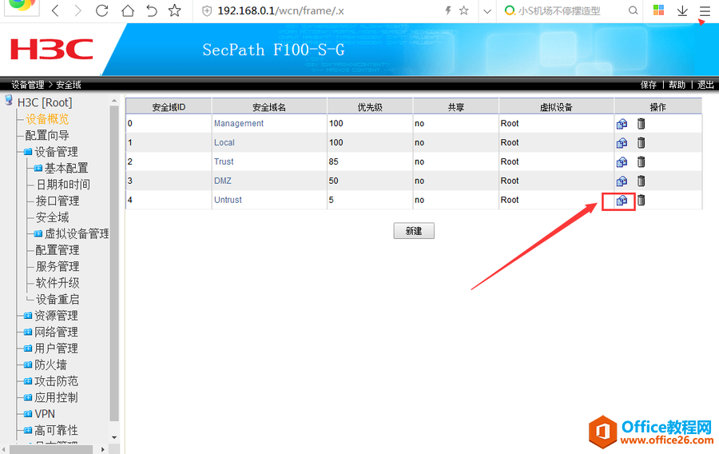Image resolution: width=719 pixels, height=454 pixels.
Task: Select 安全域 in navigation tree
Action: point(52,217)
